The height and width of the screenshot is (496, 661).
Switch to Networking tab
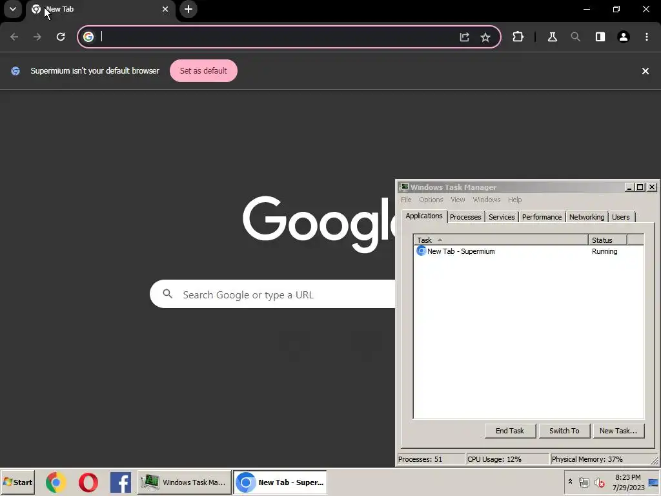click(587, 217)
